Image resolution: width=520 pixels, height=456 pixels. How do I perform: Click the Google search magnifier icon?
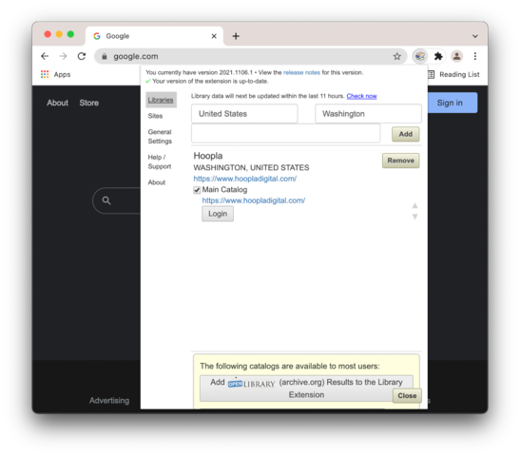pos(106,200)
